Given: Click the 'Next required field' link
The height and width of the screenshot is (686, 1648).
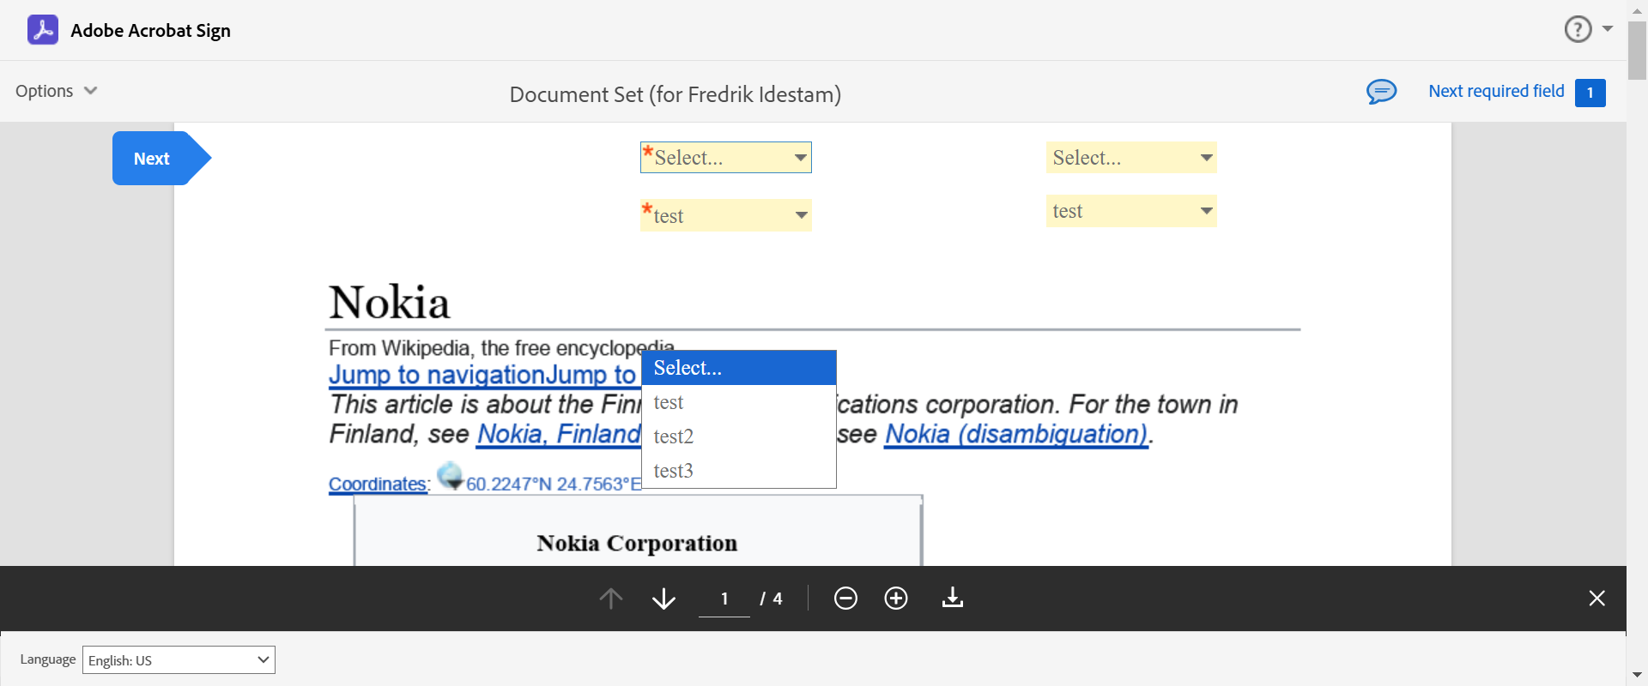Looking at the screenshot, I should coord(1496,92).
